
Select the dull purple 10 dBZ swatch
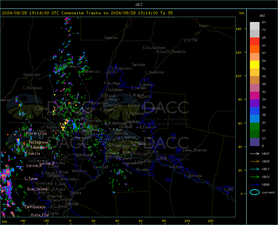(255, 142)
